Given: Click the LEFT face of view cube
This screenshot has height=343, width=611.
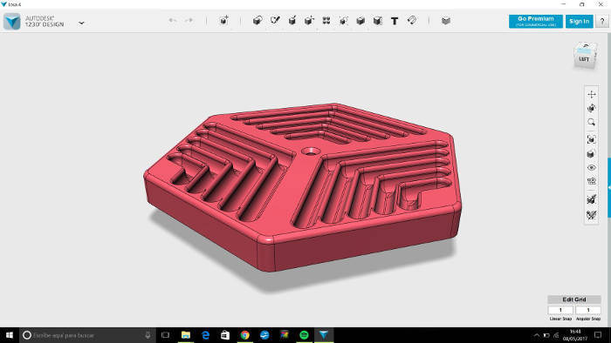Looking at the screenshot, I should point(584,59).
